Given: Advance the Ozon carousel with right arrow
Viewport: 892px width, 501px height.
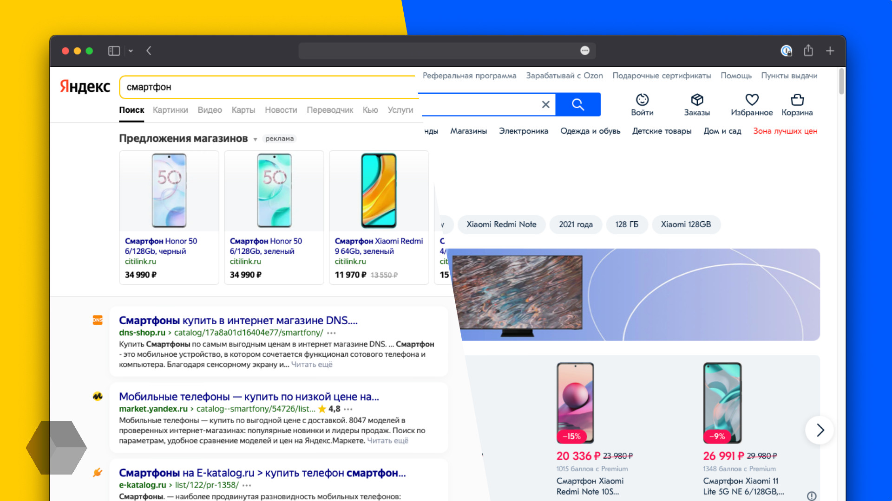Looking at the screenshot, I should pos(820,430).
